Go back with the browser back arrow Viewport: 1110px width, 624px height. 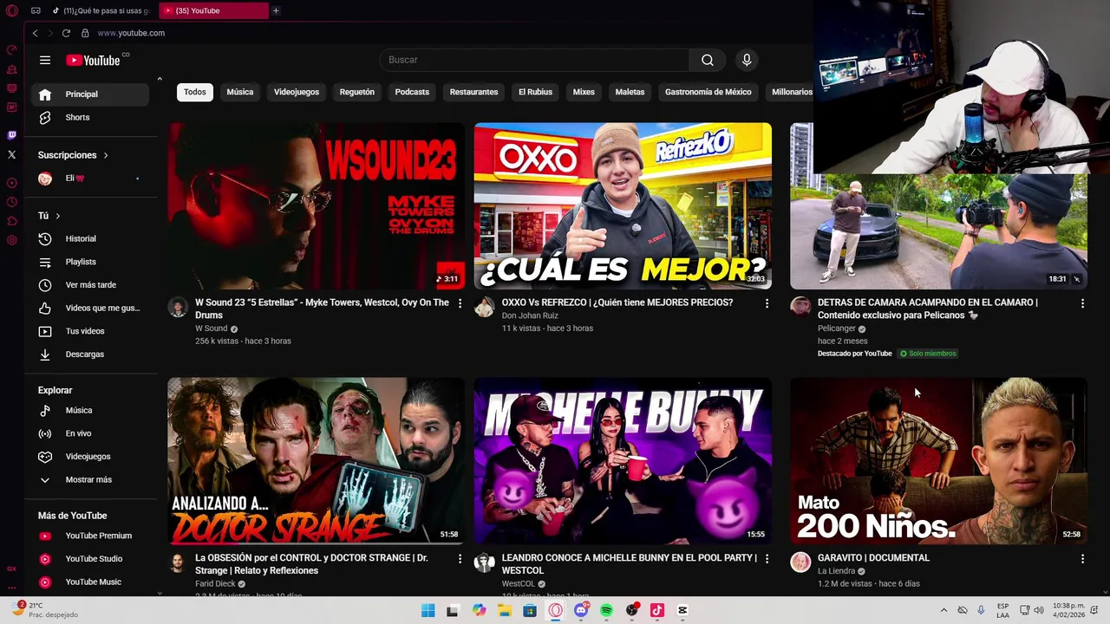[x=35, y=33]
